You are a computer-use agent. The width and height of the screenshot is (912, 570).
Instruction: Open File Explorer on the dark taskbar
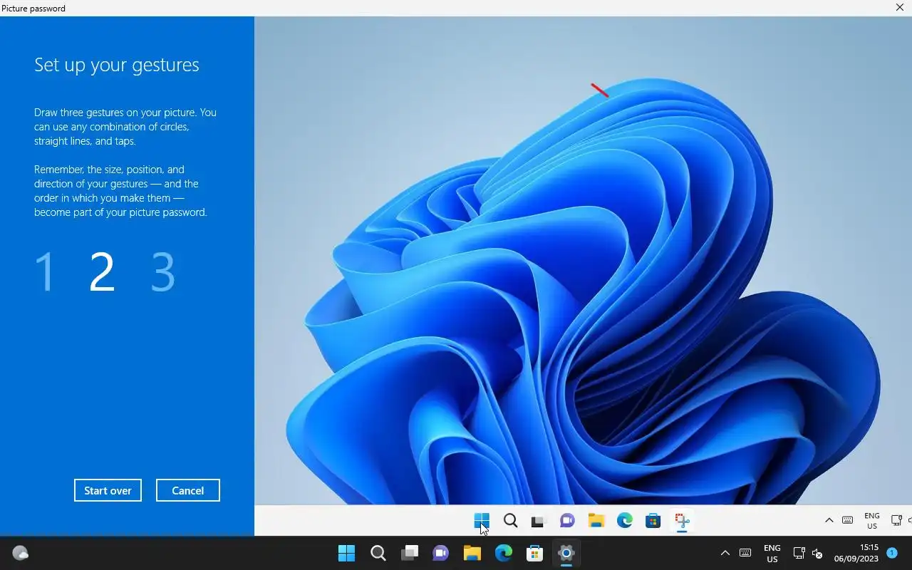472,553
